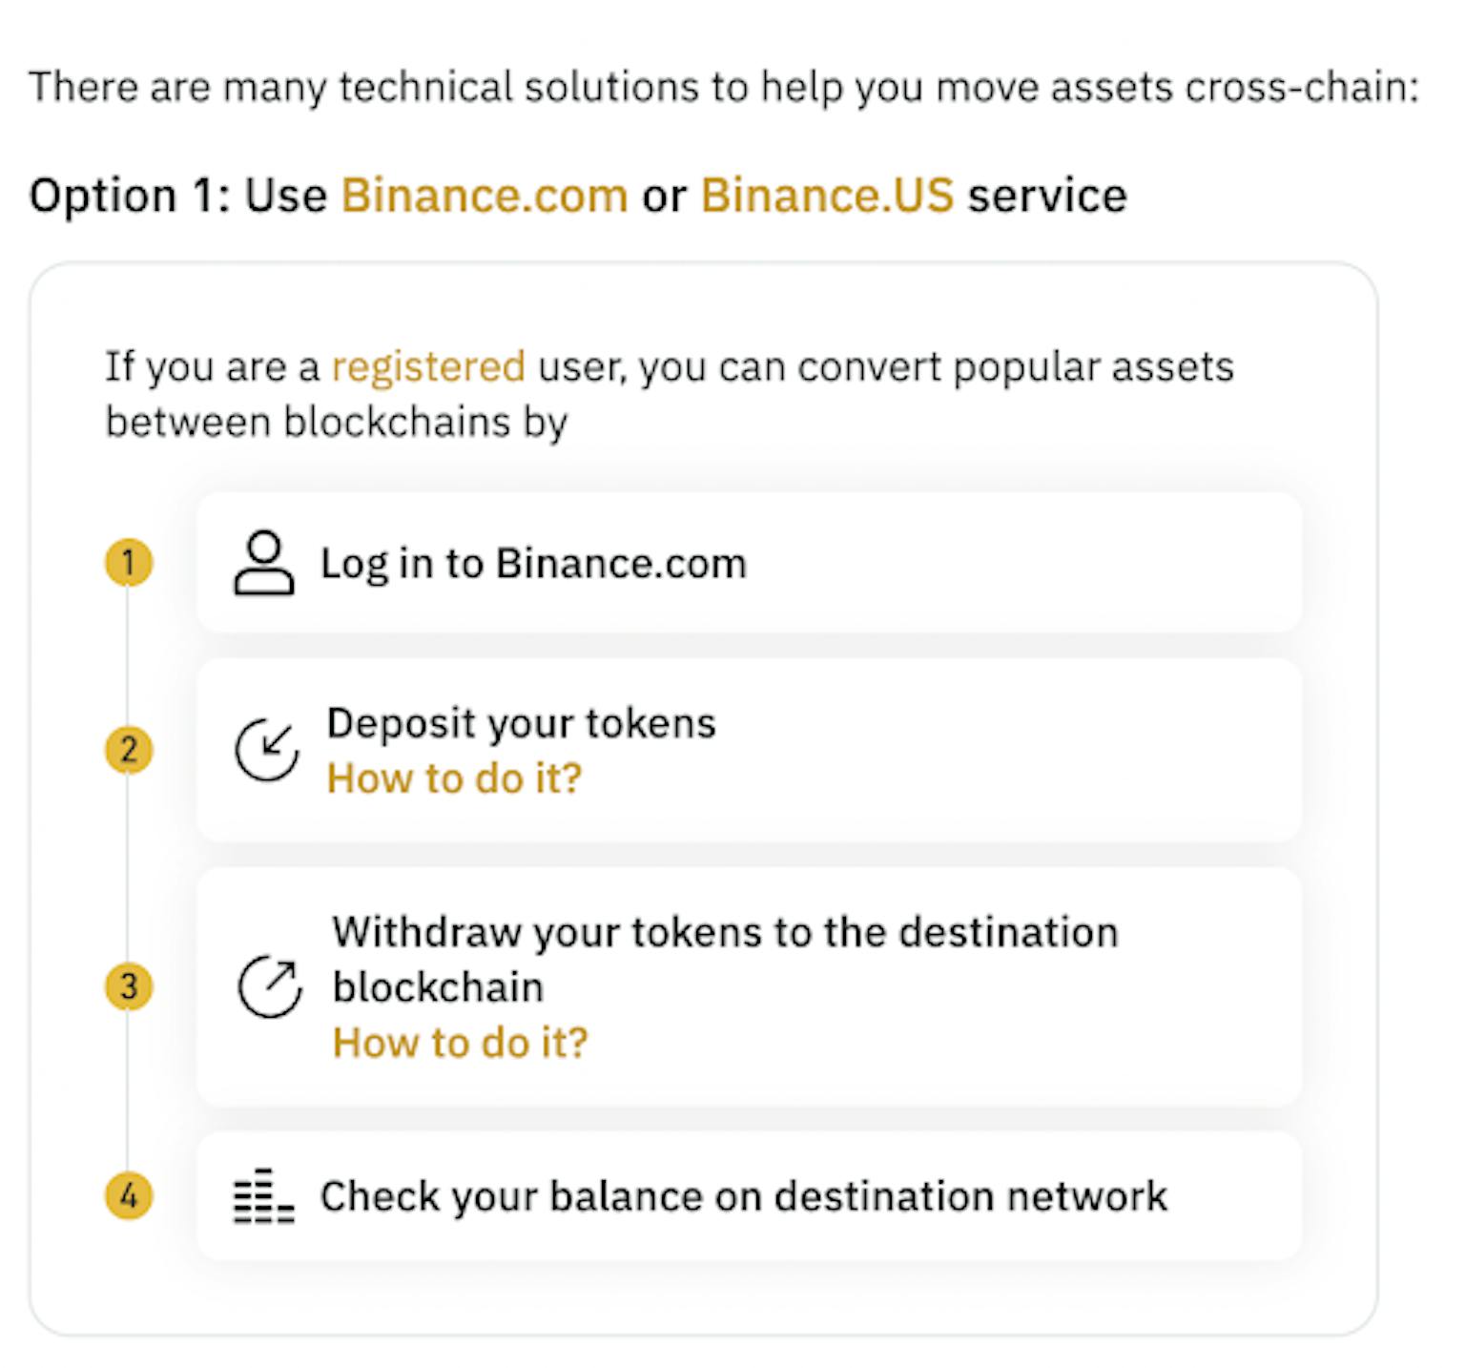Viewport: 1465px width, 1368px height.
Task: Open 'How to do it?' under Deposit your tokens
Action: [x=454, y=779]
